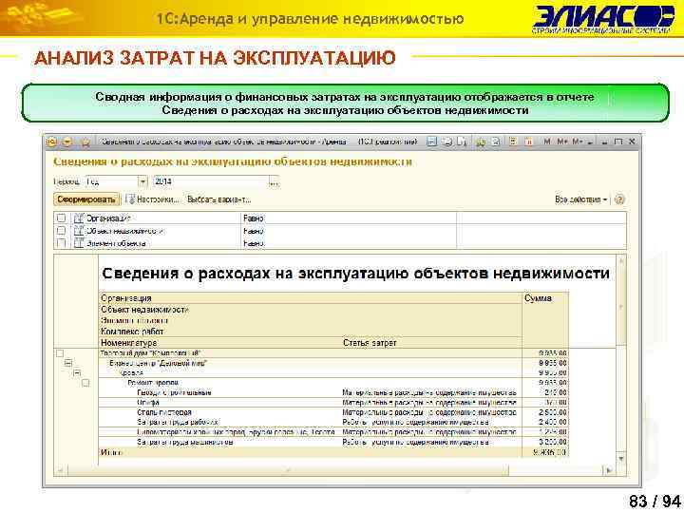Click the M- memory subtract button
This screenshot has width=684, height=513.
[578, 142]
